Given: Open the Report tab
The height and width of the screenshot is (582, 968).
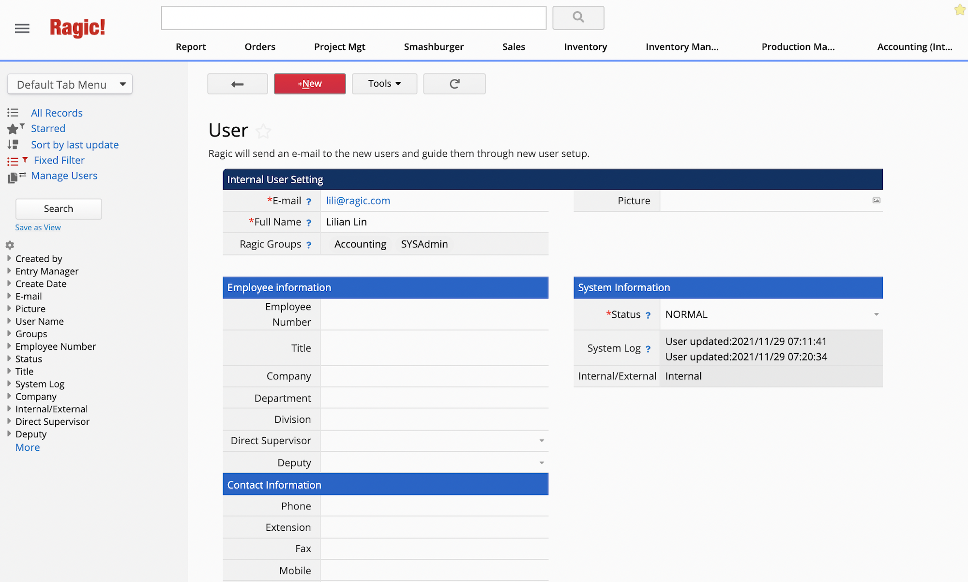Looking at the screenshot, I should (191, 47).
